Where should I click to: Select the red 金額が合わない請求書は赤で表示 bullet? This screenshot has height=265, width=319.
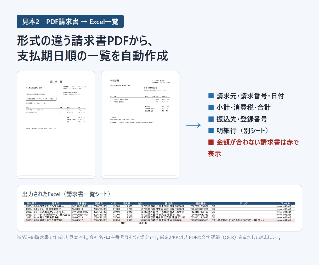tap(253, 148)
